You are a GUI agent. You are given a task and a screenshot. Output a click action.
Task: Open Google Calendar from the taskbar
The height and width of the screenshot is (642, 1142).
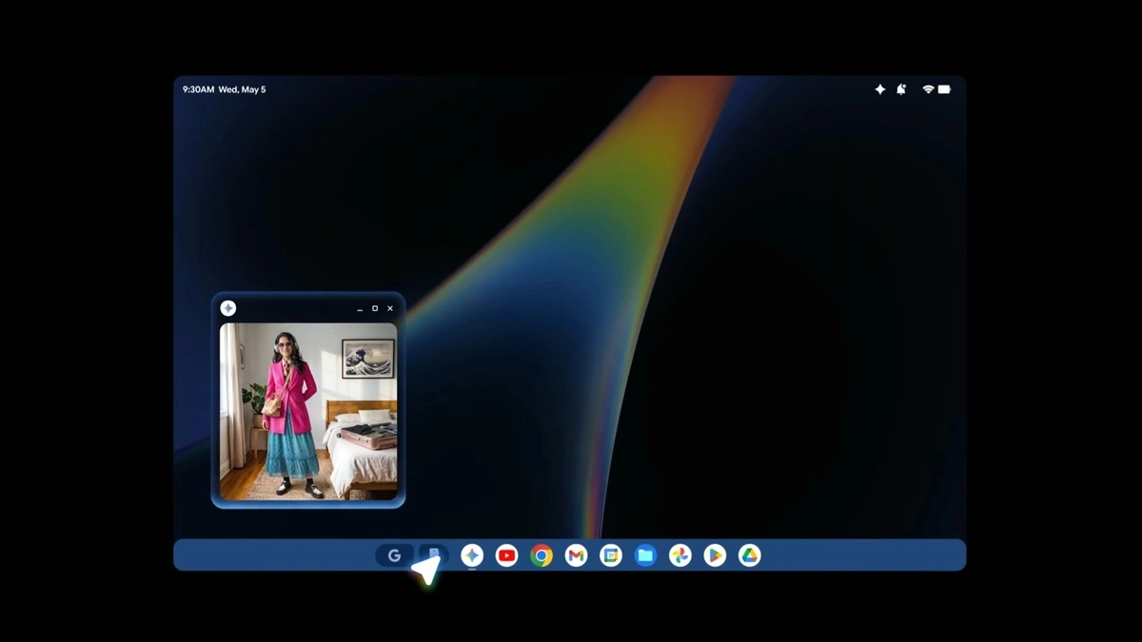[611, 555]
